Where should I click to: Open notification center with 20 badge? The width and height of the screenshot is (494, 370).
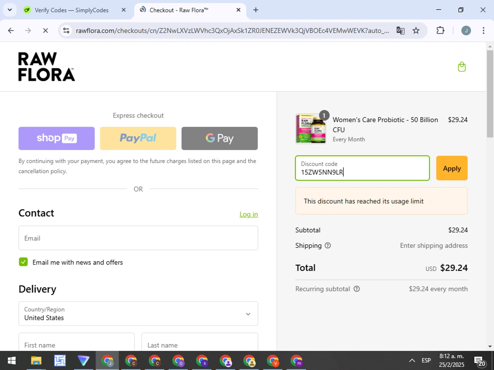point(480,361)
